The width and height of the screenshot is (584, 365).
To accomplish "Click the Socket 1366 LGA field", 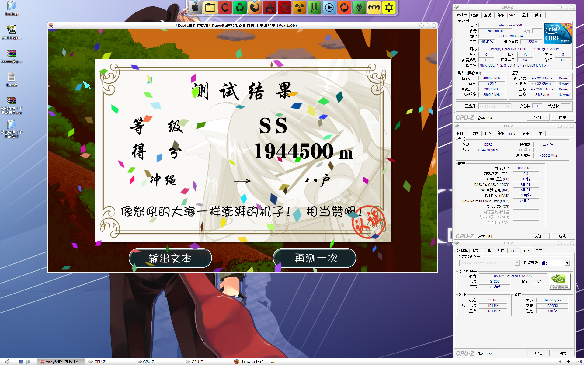I will click(x=510, y=36).
